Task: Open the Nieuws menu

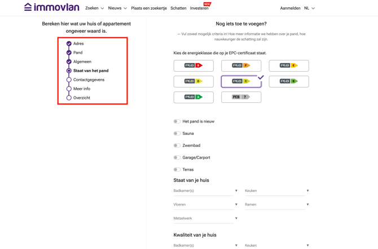Action: click(117, 8)
